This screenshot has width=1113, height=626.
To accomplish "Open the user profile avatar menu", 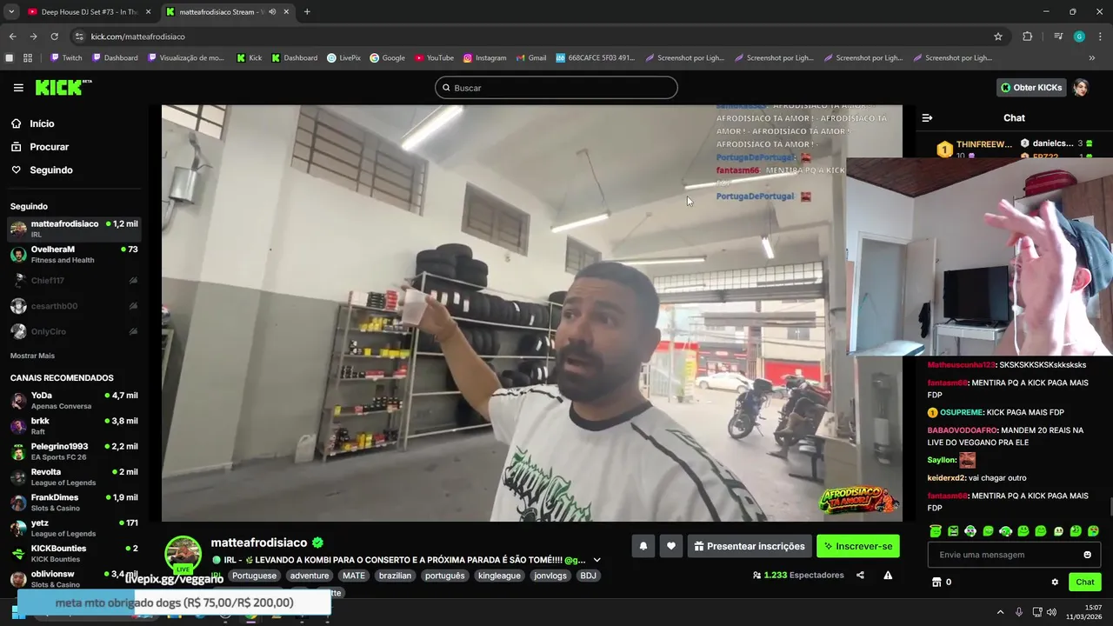I will coord(1081,88).
